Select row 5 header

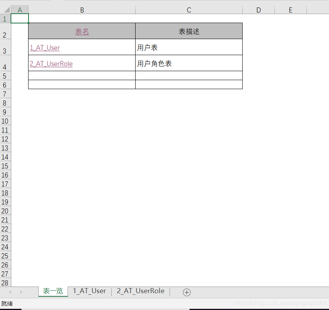[5, 76]
